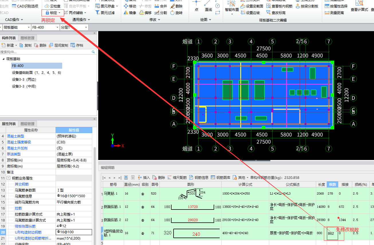Click the U形构造封边钢筋 value field Φ16@100
This screenshot has width=374, height=245.
(74, 232)
